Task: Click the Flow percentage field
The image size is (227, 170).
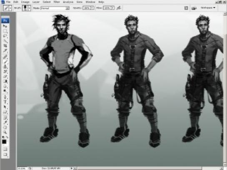Action: [x=107, y=8]
